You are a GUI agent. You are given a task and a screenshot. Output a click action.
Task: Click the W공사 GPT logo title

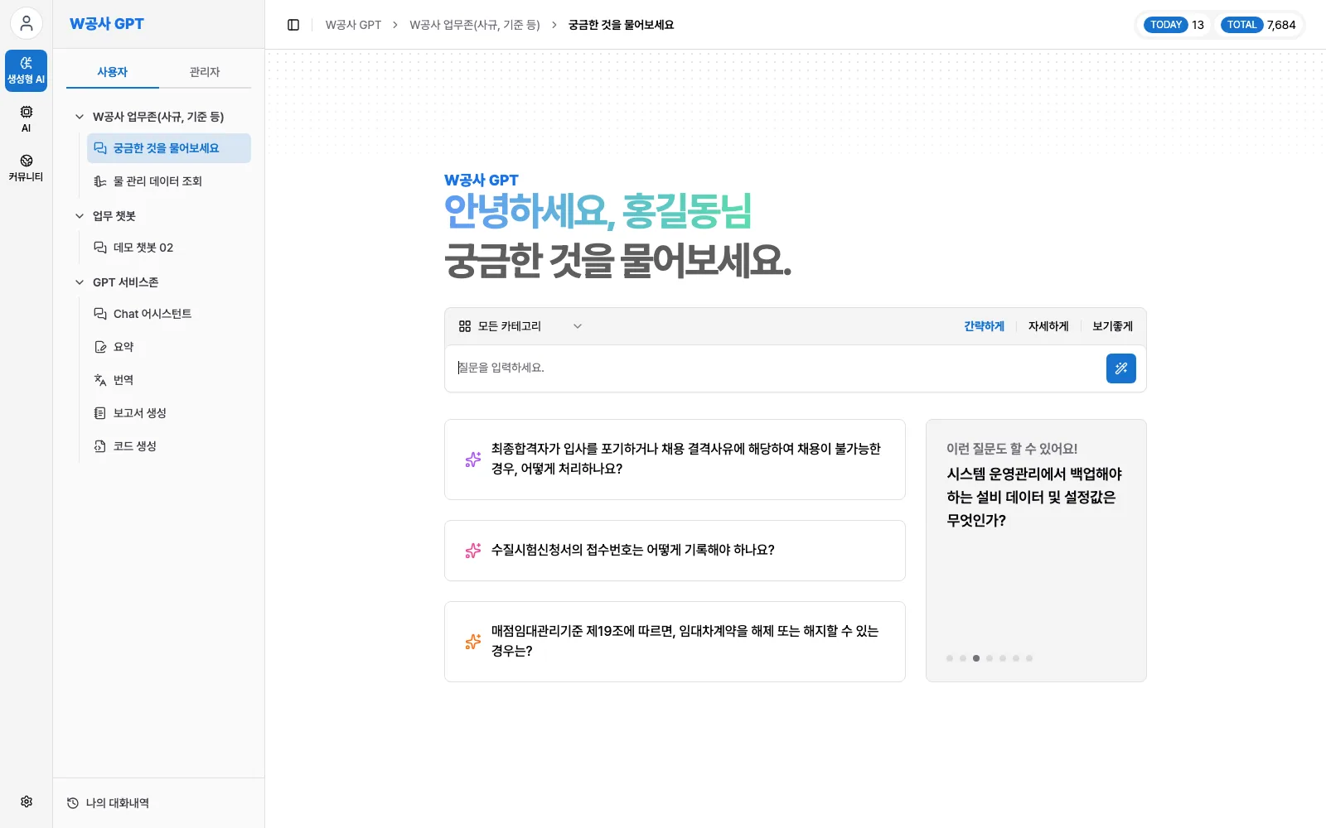click(107, 24)
